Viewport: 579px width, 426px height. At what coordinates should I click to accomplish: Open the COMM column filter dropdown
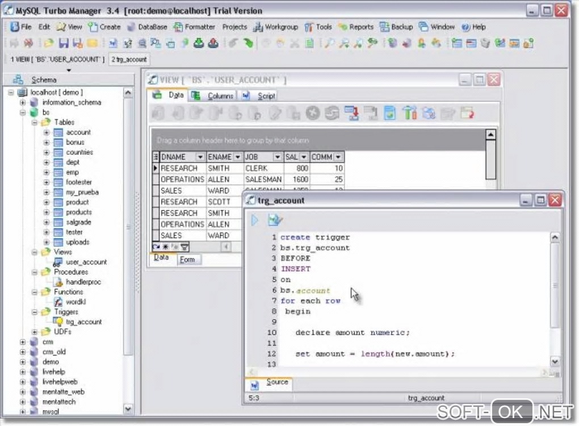tap(338, 157)
